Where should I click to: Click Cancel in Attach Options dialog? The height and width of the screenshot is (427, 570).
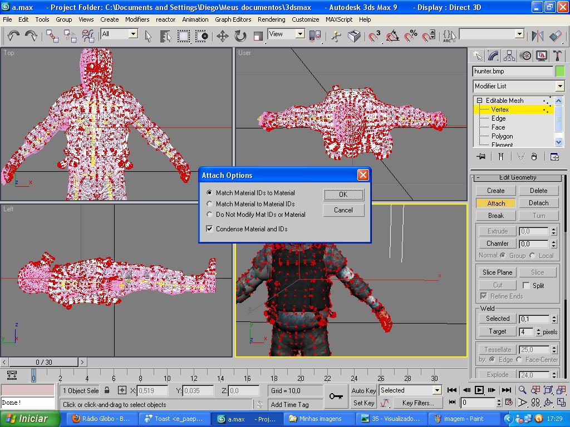pyautogui.click(x=343, y=210)
